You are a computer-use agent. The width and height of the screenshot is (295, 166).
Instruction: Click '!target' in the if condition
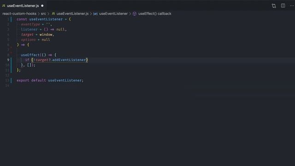pyautogui.click(x=41, y=60)
